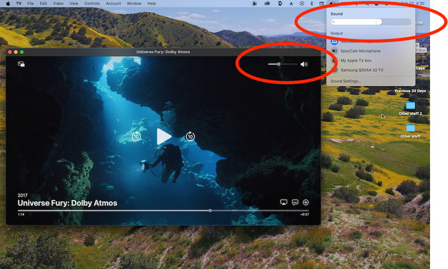This screenshot has width=448, height=269.
Task: Click the 2017 year label
Action: 23,196
